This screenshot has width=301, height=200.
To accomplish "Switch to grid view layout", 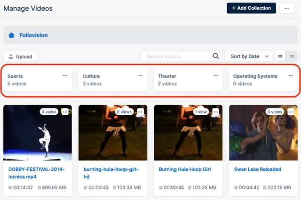I will 280,56.
